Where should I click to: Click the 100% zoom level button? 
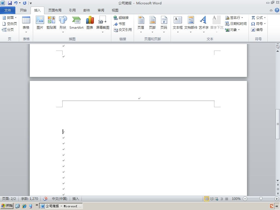pos(236,199)
